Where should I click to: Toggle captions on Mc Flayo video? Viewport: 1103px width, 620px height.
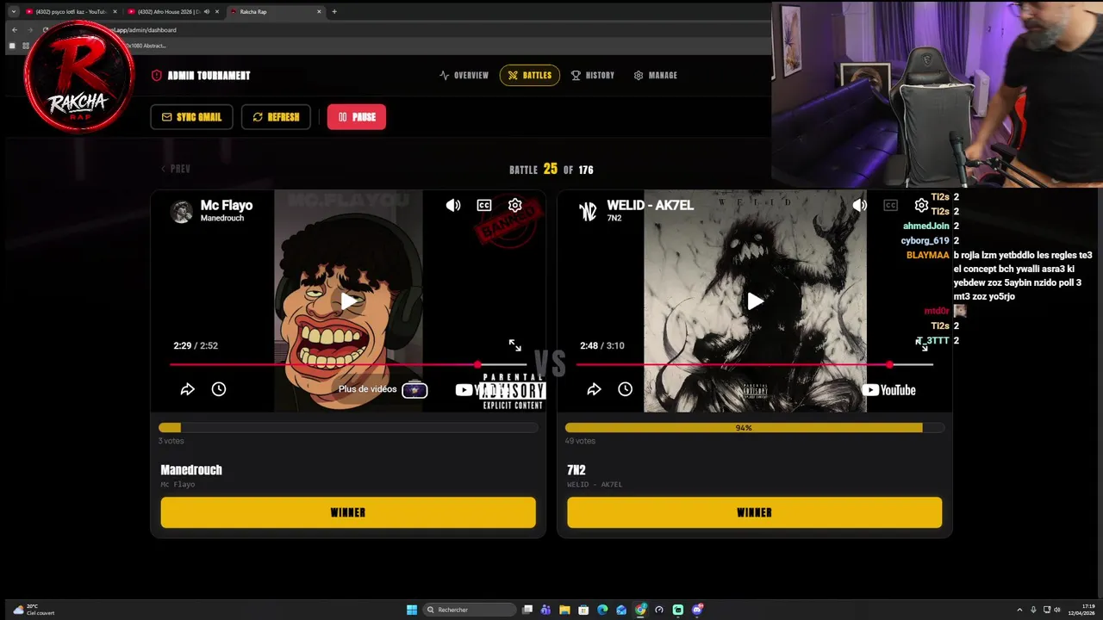[484, 205]
